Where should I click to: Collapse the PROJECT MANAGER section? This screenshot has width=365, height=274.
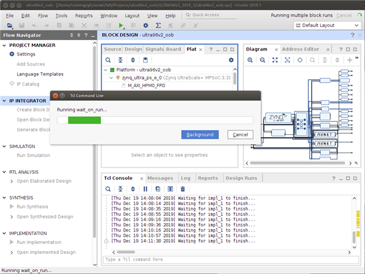[x=5, y=45]
